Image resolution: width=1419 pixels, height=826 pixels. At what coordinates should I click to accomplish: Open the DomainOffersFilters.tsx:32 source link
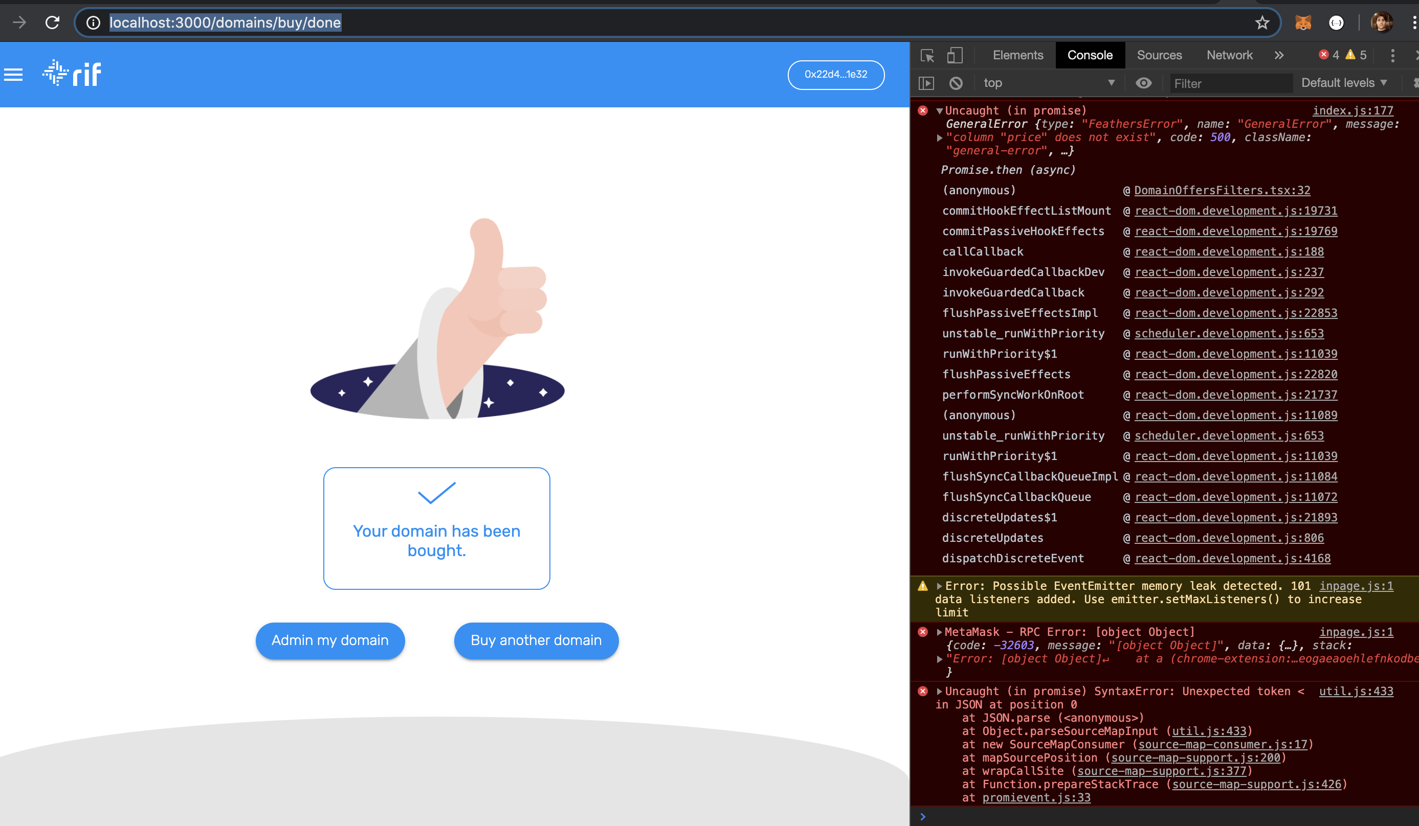(x=1221, y=190)
